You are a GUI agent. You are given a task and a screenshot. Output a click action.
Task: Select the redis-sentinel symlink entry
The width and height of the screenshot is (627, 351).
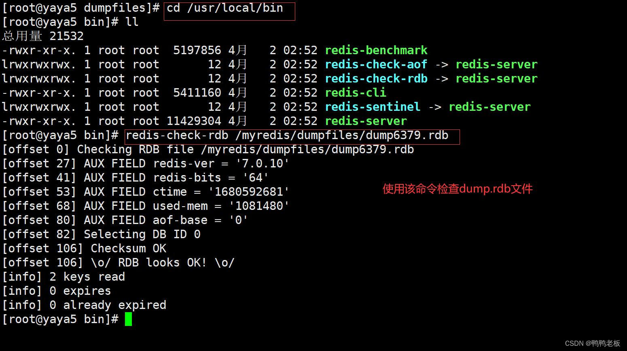pos(372,106)
